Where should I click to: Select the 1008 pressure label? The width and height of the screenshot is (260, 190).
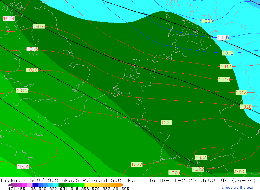coord(207,21)
